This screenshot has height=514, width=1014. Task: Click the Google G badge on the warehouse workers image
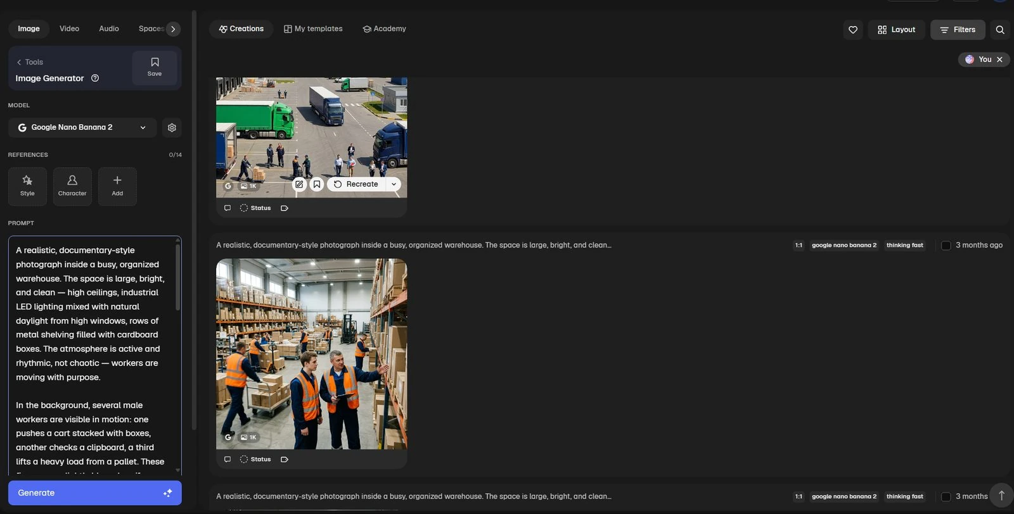(228, 437)
